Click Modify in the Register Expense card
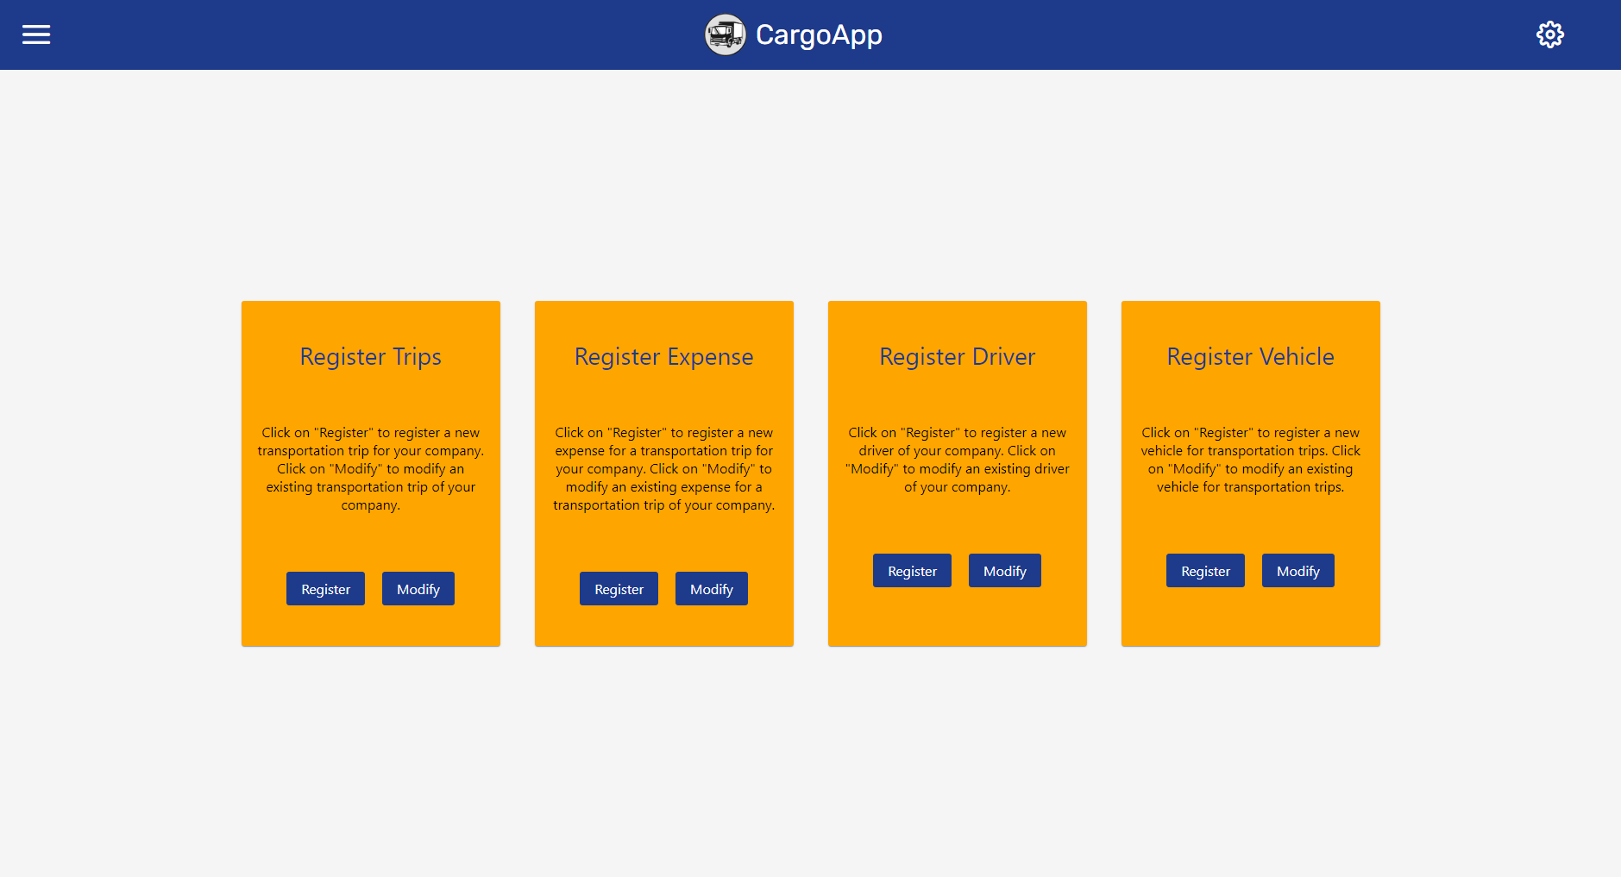Viewport: 1621px width, 877px height. [712, 589]
